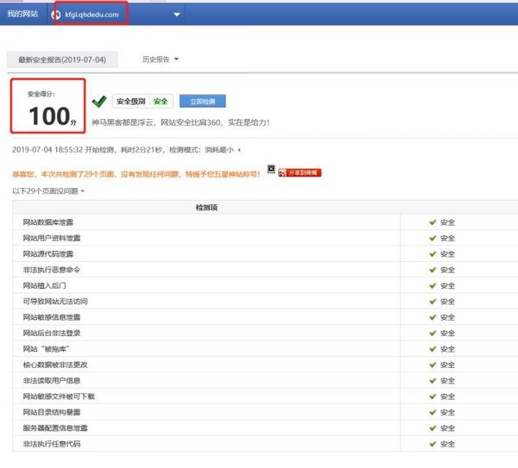Click the 网站用户资料泄露 detection item

[x=52, y=238]
